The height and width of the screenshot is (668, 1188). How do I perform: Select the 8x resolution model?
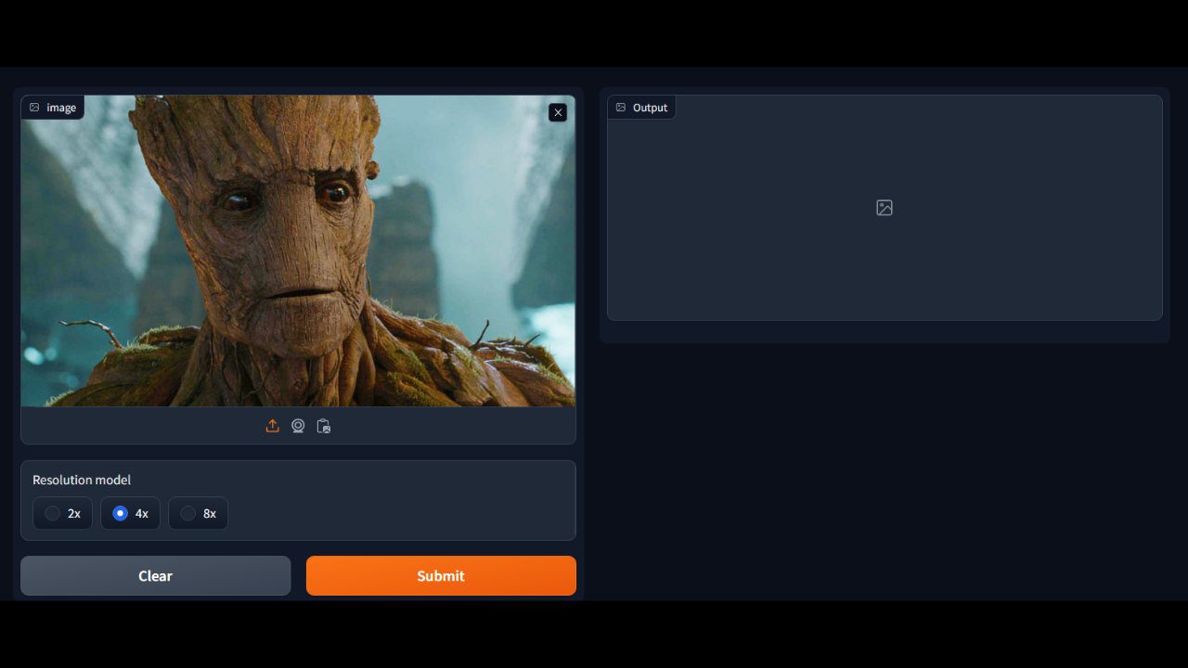[199, 513]
